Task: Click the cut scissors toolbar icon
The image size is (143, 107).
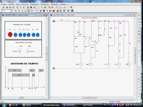Action: (39, 7)
